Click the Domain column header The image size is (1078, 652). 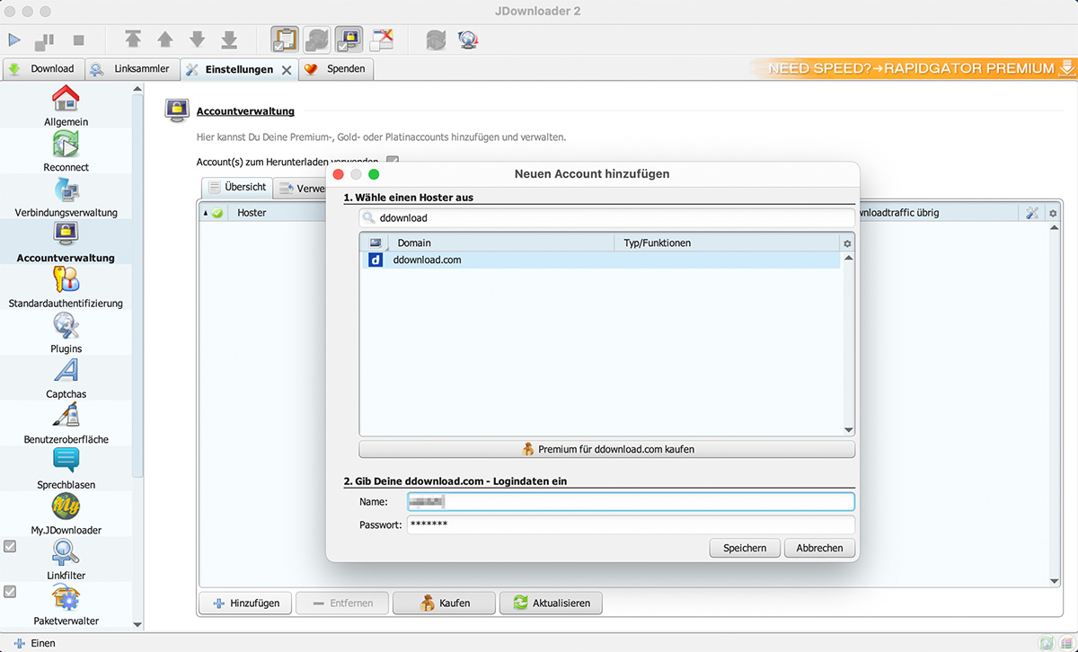[x=502, y=242]
